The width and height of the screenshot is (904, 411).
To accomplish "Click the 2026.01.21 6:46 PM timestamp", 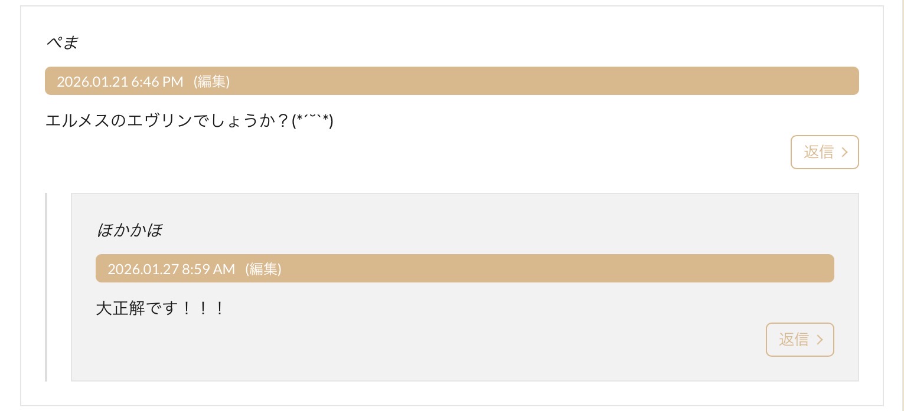I will pyautogui.click(x=120, y=81).
